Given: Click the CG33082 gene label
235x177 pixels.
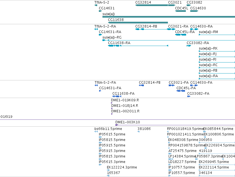Looking at the screenshot, I should click(x=194, y=2).
